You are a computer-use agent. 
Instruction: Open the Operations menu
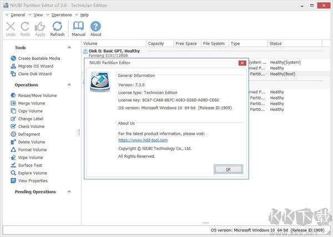point(62,15)
